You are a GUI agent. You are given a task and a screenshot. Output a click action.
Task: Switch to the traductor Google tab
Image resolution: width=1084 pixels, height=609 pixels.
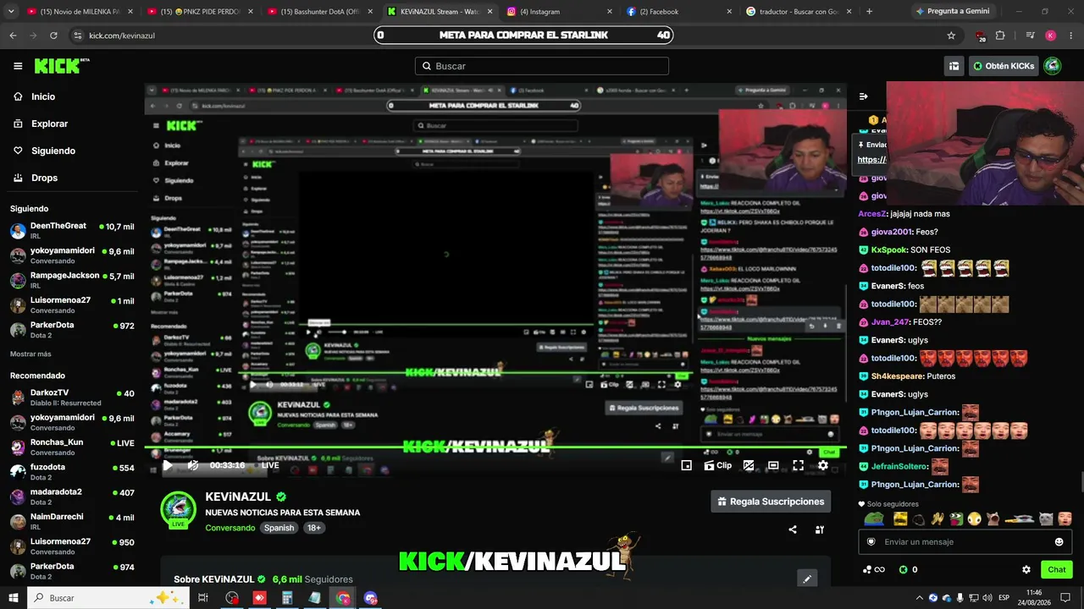799,12
